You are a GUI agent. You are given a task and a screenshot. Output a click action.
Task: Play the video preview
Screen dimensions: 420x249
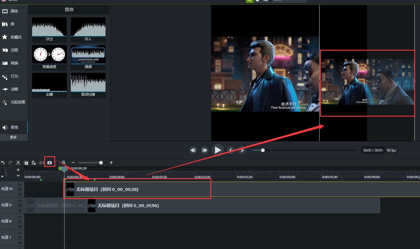(218, 150)
